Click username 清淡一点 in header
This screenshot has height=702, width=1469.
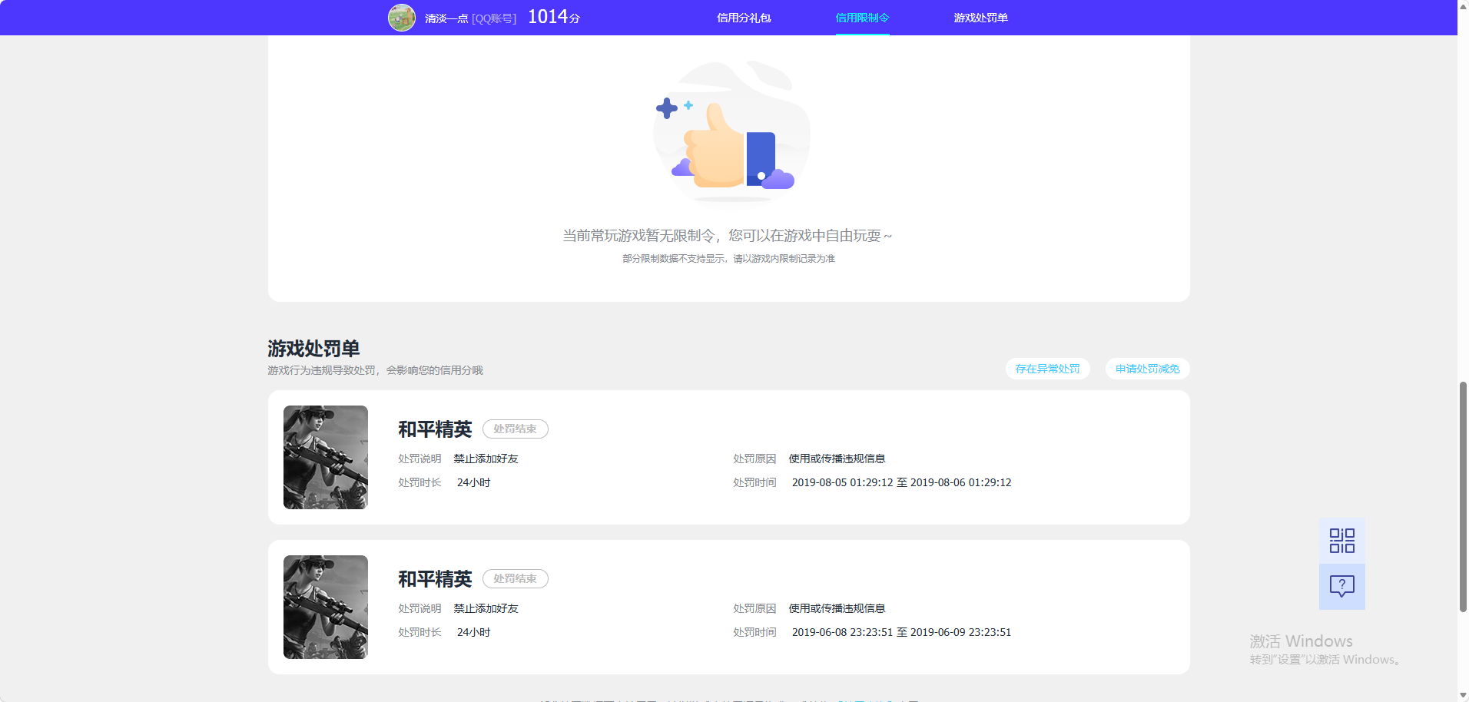446,18
